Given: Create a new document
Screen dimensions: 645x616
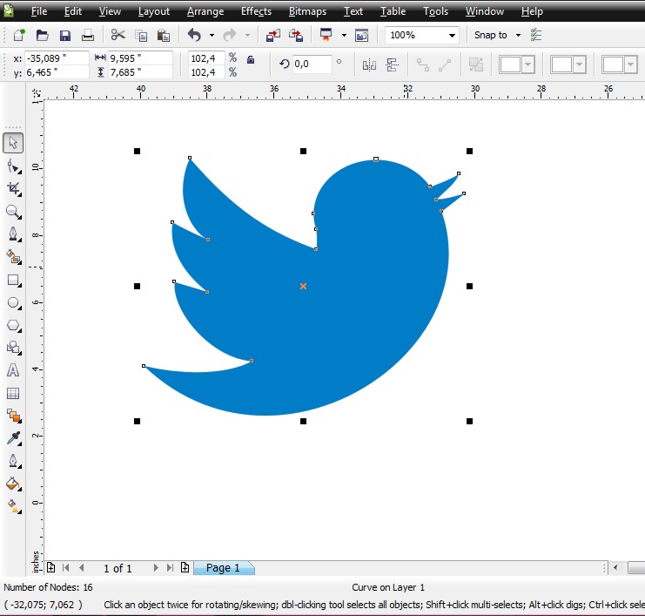Looking at the screenshot, I should pyautogui.click(x=19, y=35).
